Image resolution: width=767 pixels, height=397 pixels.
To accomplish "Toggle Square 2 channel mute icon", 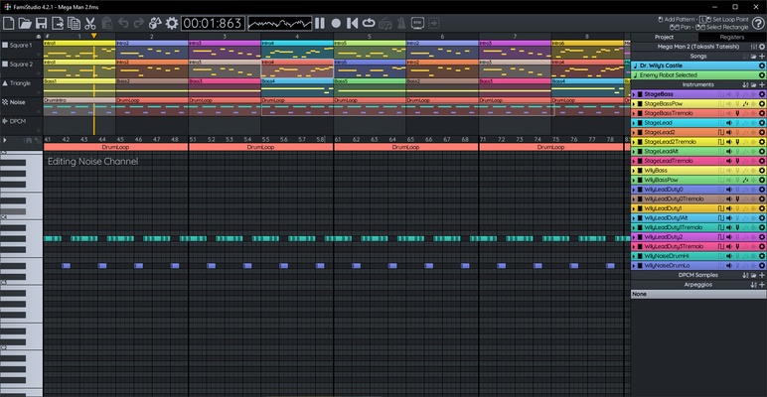I will (5, 65).
